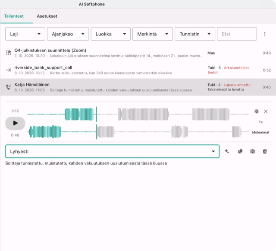The width and height of the screenshot is (276, 251).
Task: Toggle the Molemmat channel selection
Action: point(260,132)
